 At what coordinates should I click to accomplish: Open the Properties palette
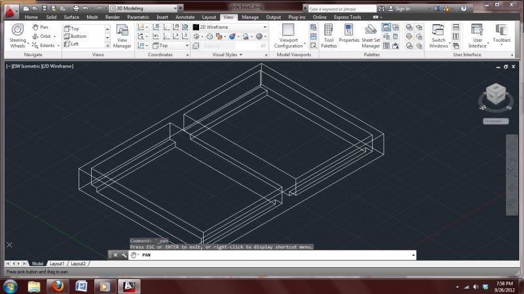tap(349, 33)
